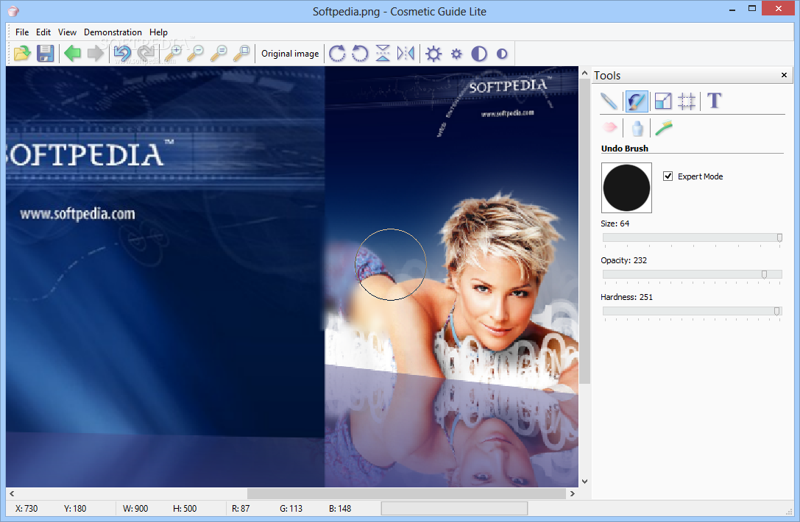This screenshot has width=800, height=522.
Task: Select the Undo Brush tool
Action: (x=637, y=101)
